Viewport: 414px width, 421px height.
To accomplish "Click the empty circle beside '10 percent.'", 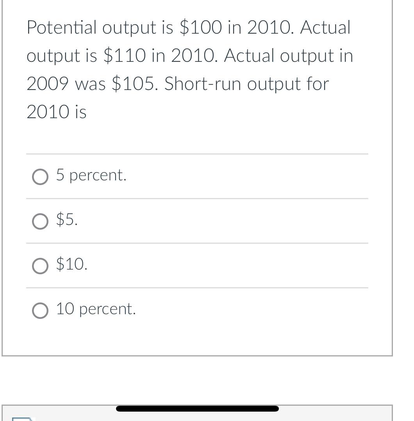I will click(40, 311).
